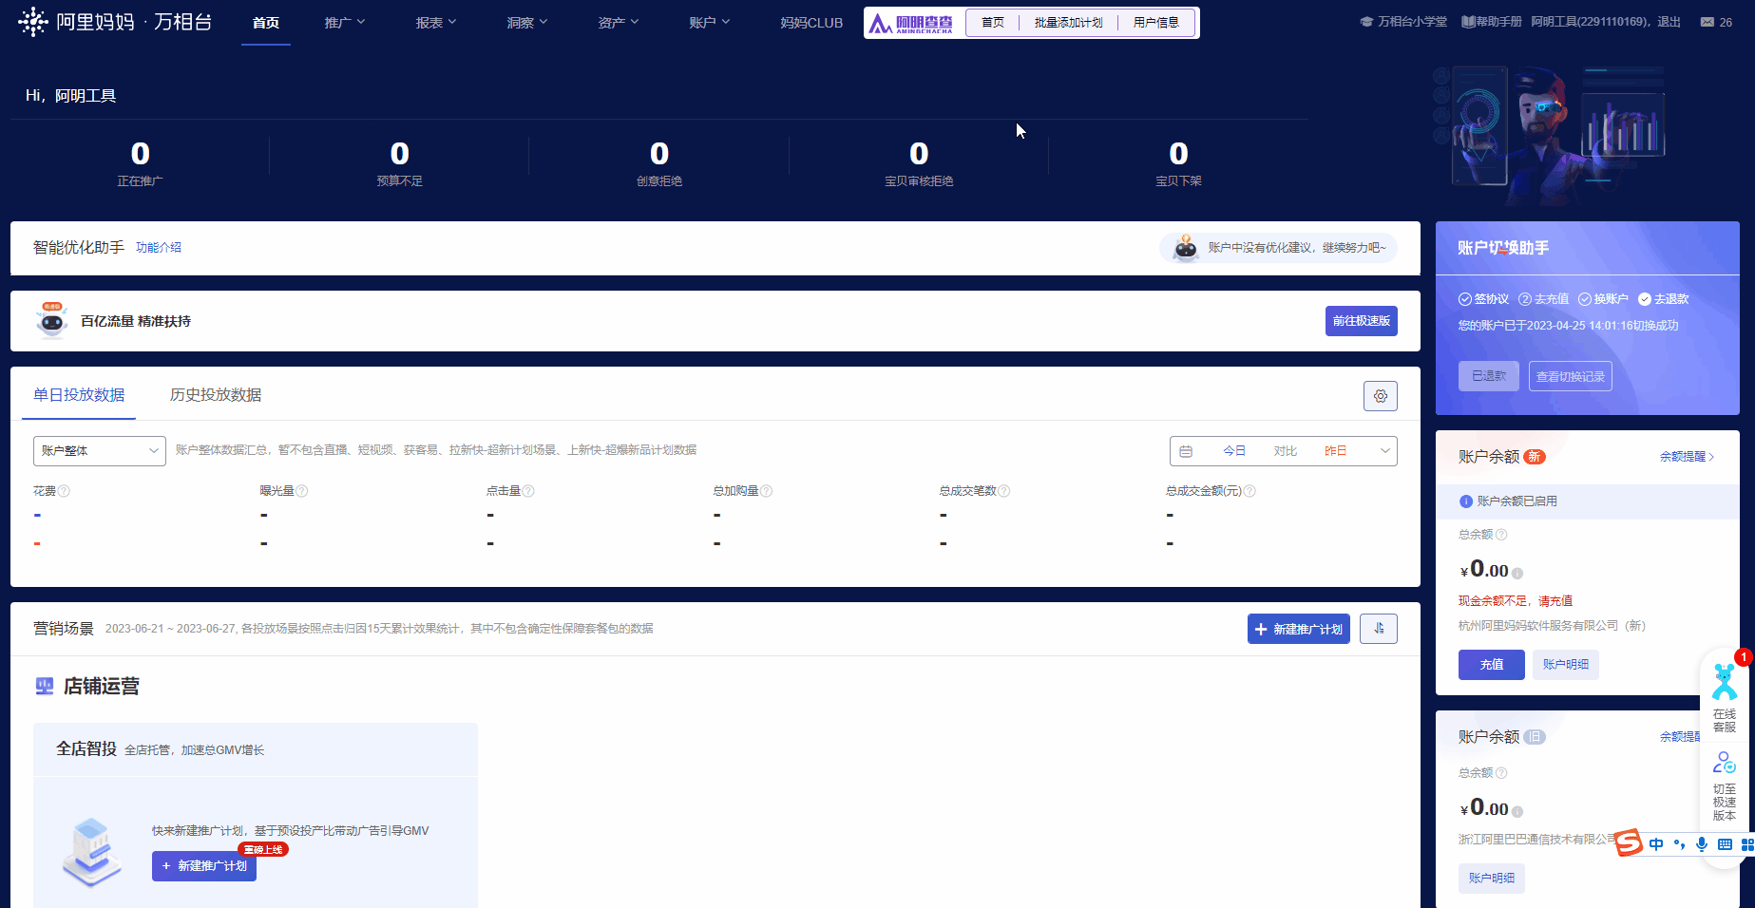Expand 余额提醒 in new balance card
The width and height of the screenshot is (1755, 908).
(1687, 457)
